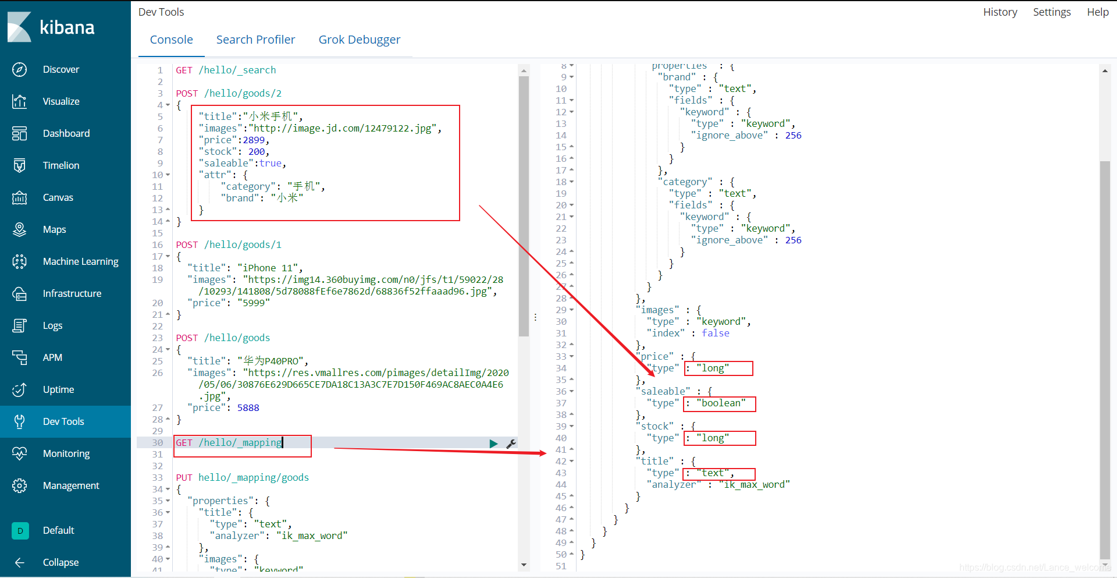Open the wrench settings menu for the request

tap(511, 443)
